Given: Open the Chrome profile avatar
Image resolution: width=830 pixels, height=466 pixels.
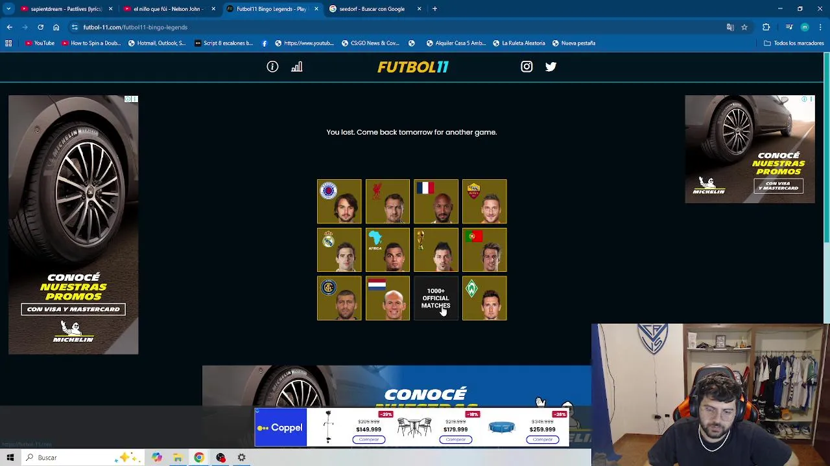Looking at the screenshot, I should tap(805, 27).
